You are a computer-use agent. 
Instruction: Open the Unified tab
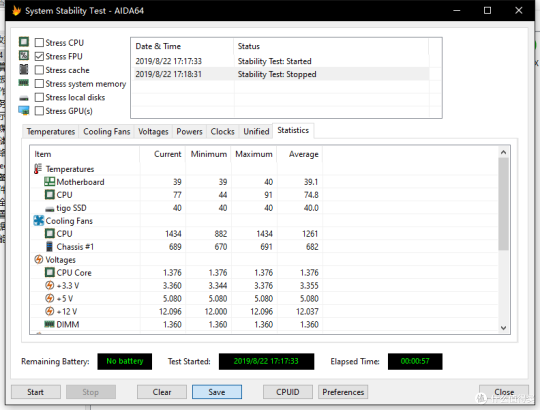(x=256, y=131)
